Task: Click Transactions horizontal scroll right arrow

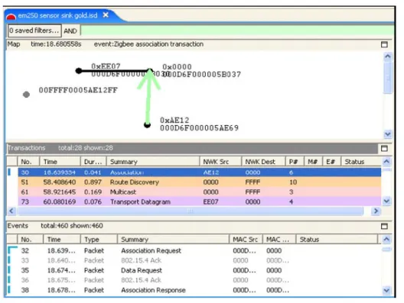Action: tap(376, 211)
